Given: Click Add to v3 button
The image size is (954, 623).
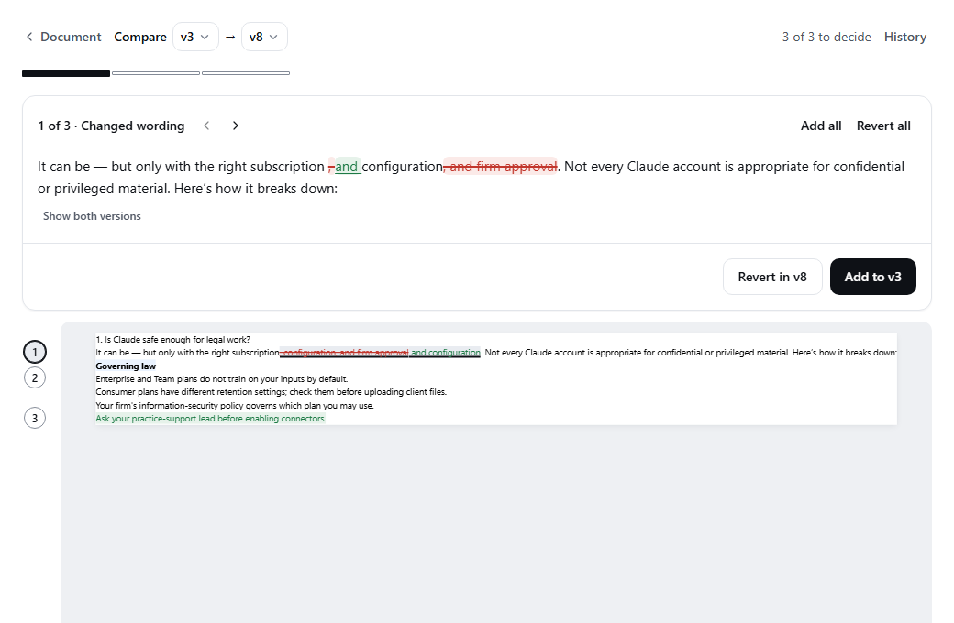Looking at the screenshot, I should [872, 277].
